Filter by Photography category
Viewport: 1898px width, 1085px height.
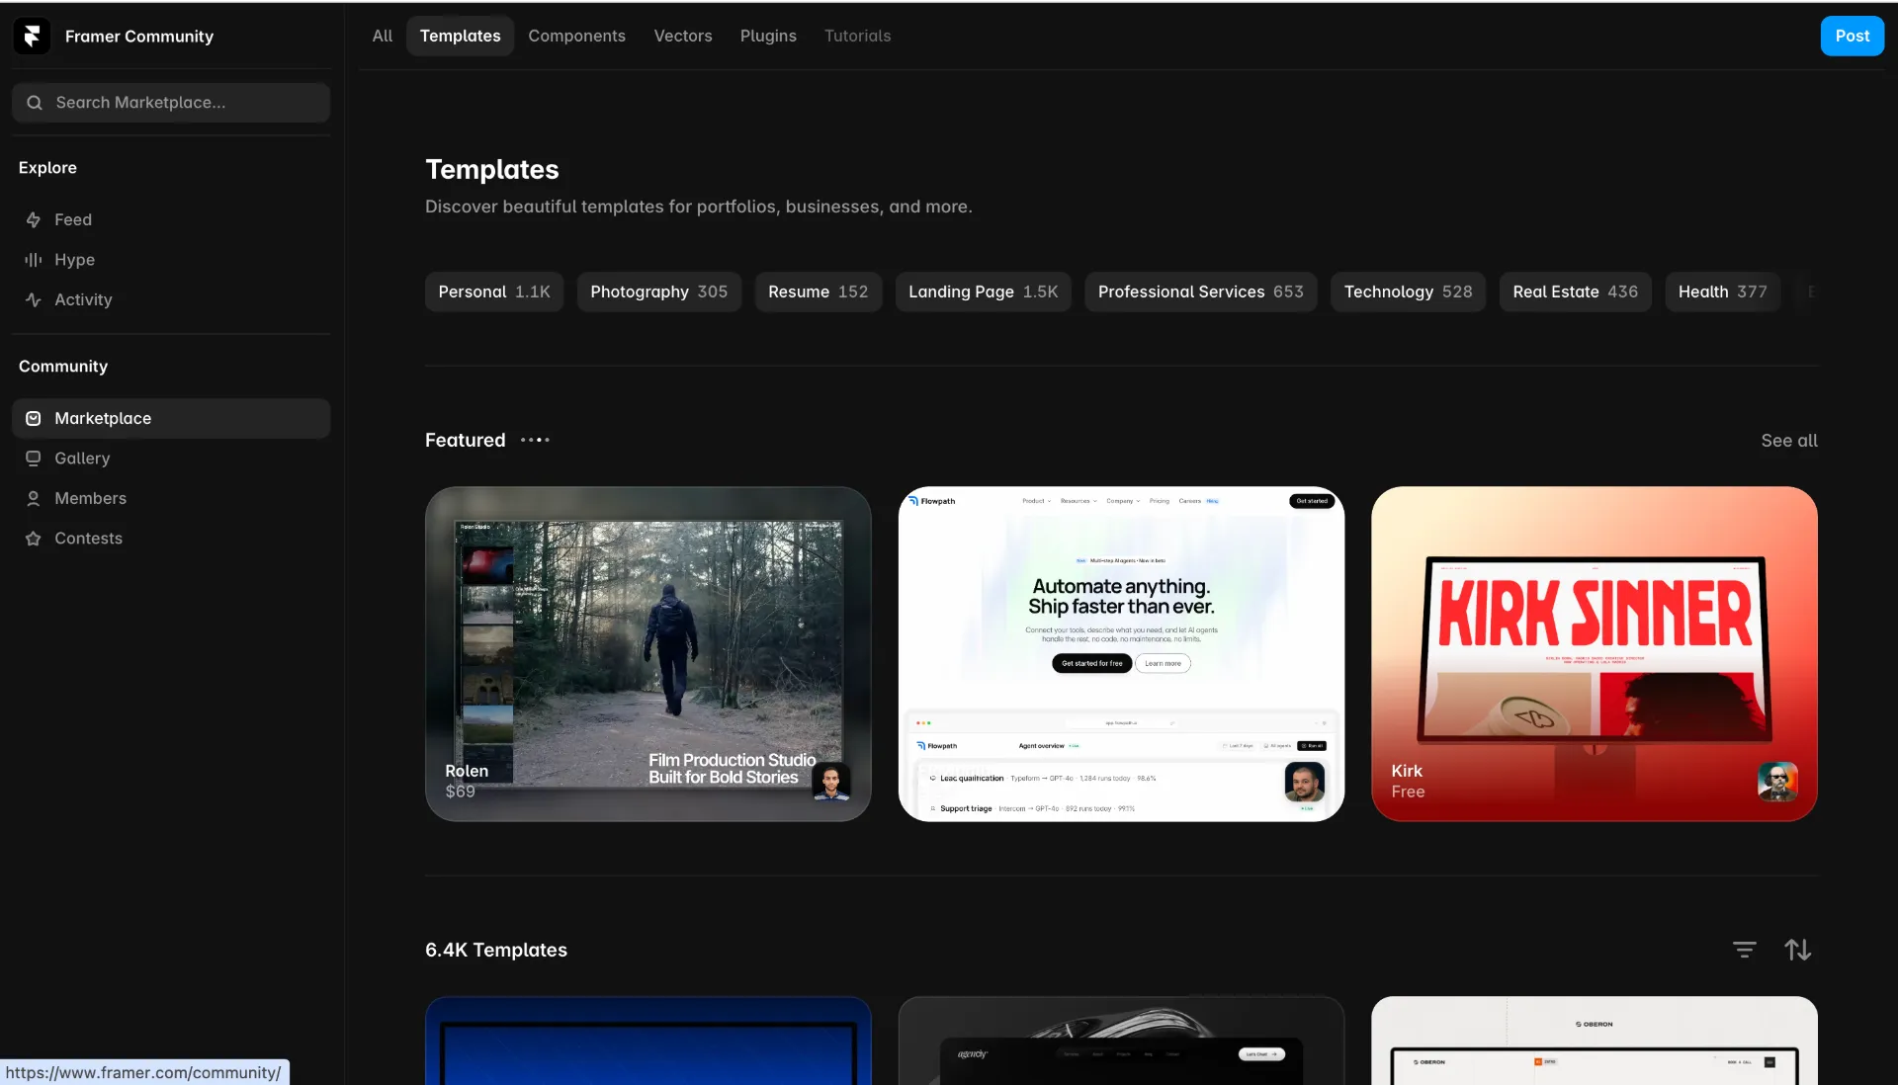click(659, 292)
